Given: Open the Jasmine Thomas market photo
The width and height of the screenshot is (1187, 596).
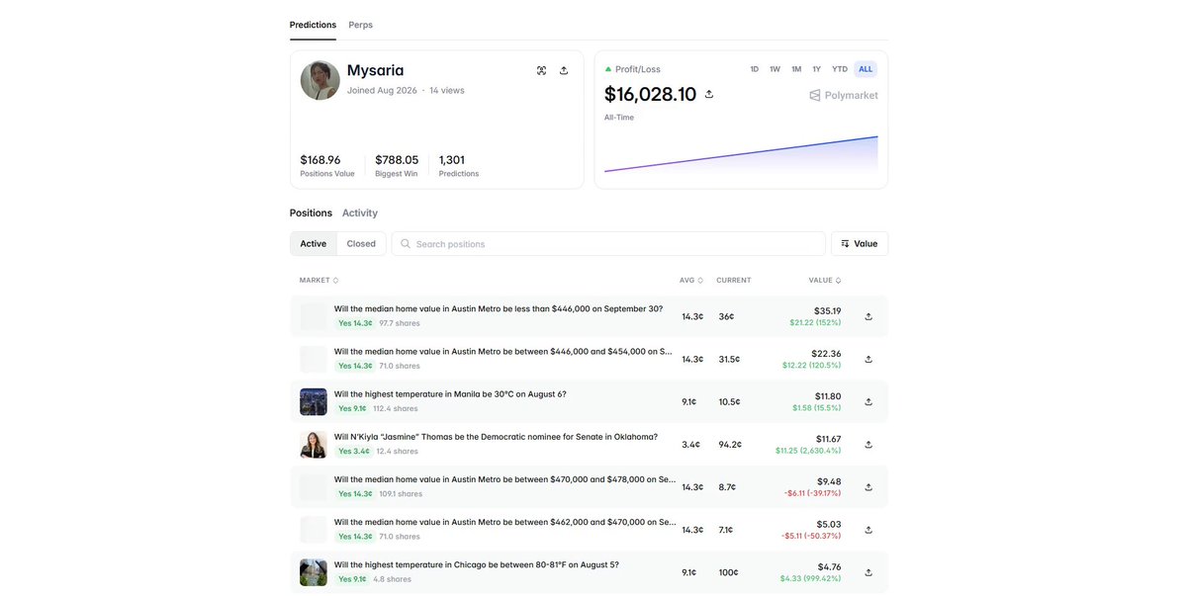Looking at the screenshot, I should pos(314,444).
